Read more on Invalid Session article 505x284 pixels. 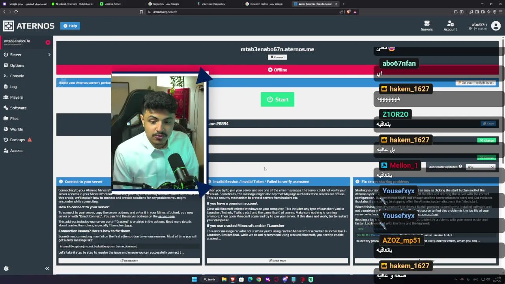coord(277,261)
